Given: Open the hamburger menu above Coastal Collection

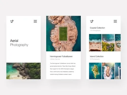Looking at the screenshot, I should (115, 21).
